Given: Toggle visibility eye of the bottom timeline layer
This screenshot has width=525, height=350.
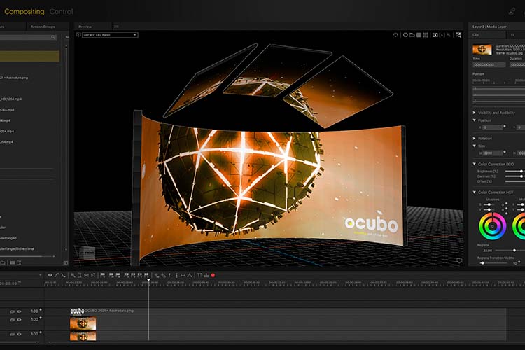Looking at the screenshot, I should [x=19, y=335].
